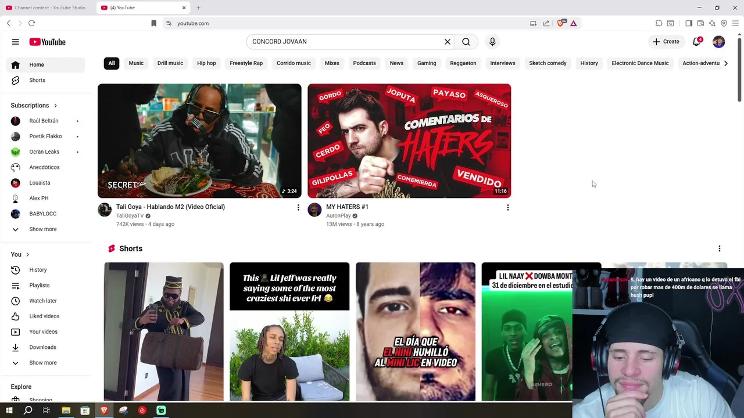744x418 pixels.
Task: Open Poetik Flakko subscription channel
Action: coord(45,136)
